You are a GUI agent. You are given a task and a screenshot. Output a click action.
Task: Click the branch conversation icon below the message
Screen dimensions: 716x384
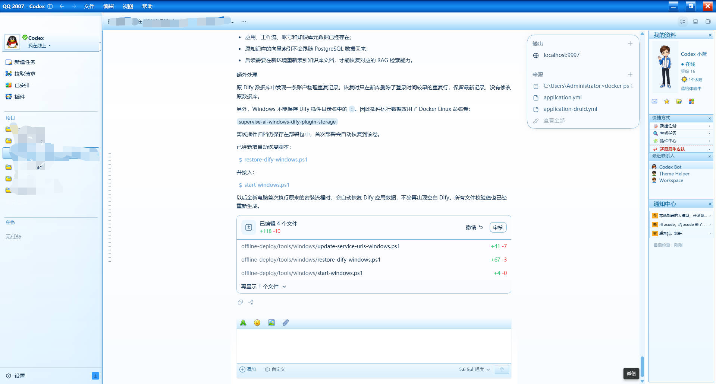[x=251, y=302]
